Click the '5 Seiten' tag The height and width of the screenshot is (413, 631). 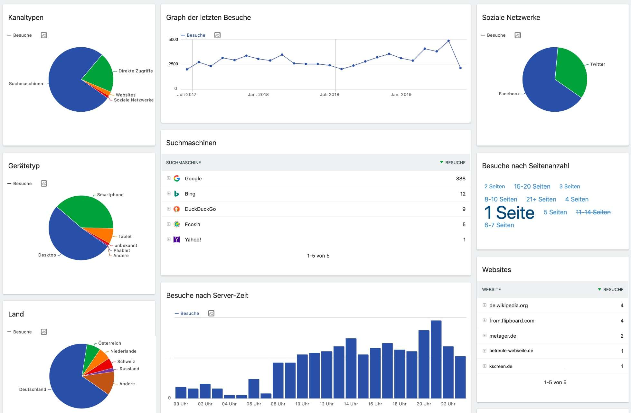click(x=555, y=212)
